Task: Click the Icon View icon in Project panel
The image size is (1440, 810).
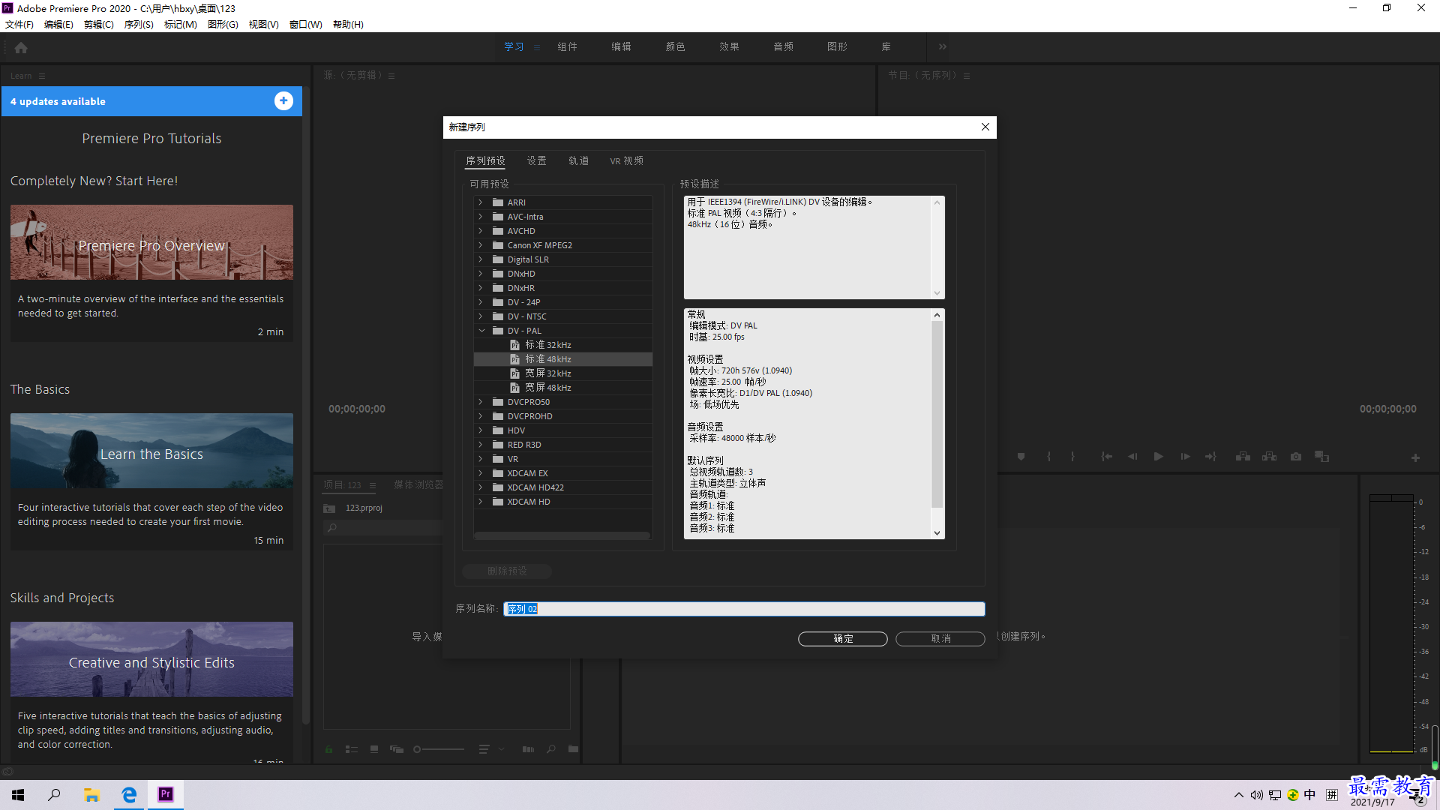Action: click(x=373, y=748)
